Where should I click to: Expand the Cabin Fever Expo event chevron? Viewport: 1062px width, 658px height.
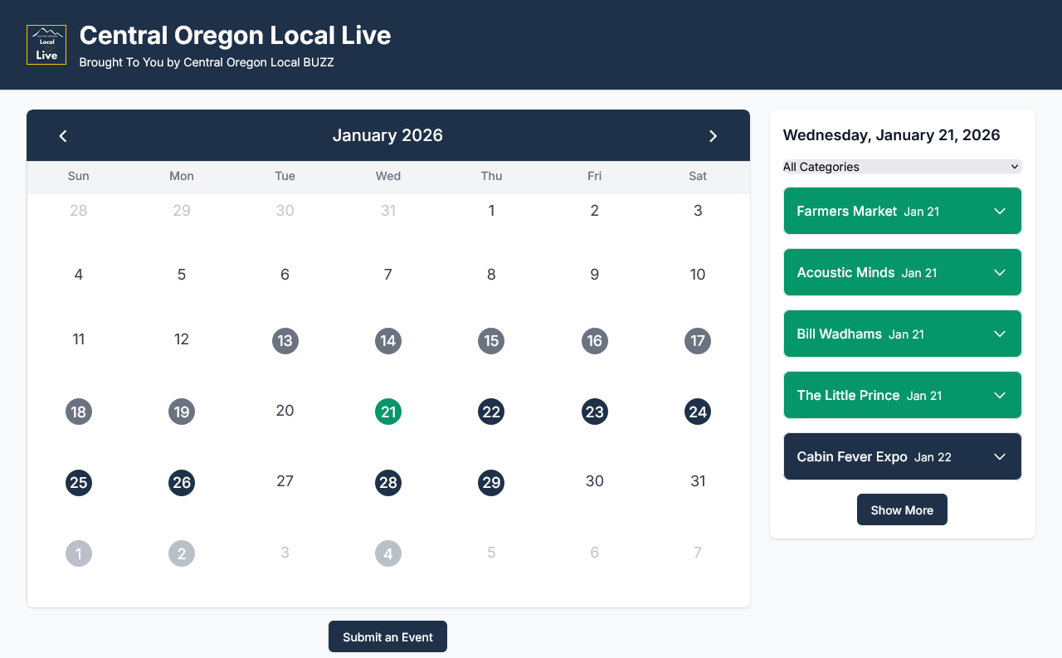[x=1000, y=456]
